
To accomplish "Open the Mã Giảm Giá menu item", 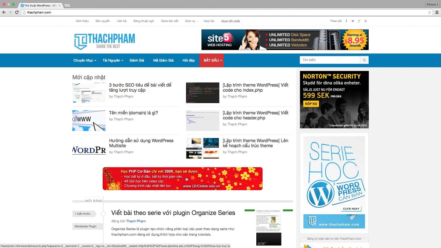I will pos(163,60).
